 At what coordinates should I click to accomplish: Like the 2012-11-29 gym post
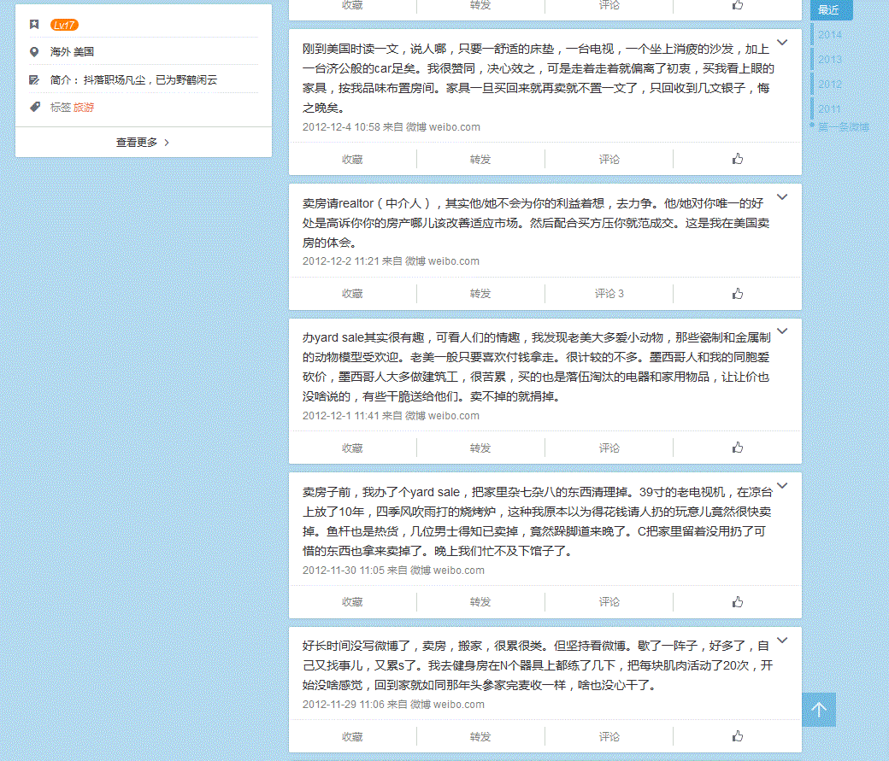tap(737, 736)
